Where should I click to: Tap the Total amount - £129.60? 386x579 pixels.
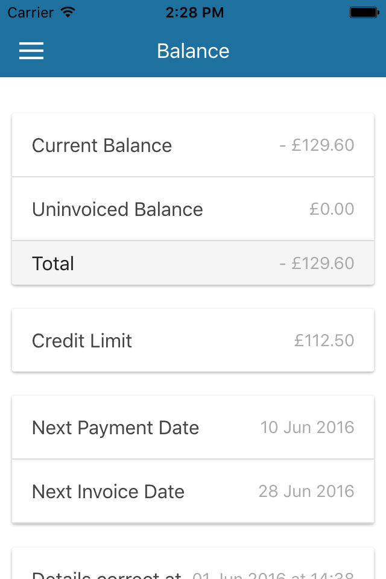[317, 264]
